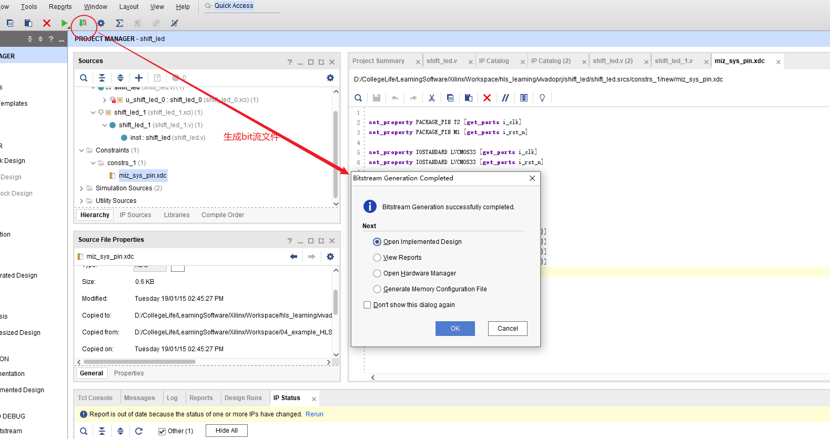Open settings gear in main toolbar

pyautogui.click(x=101, y=23)
